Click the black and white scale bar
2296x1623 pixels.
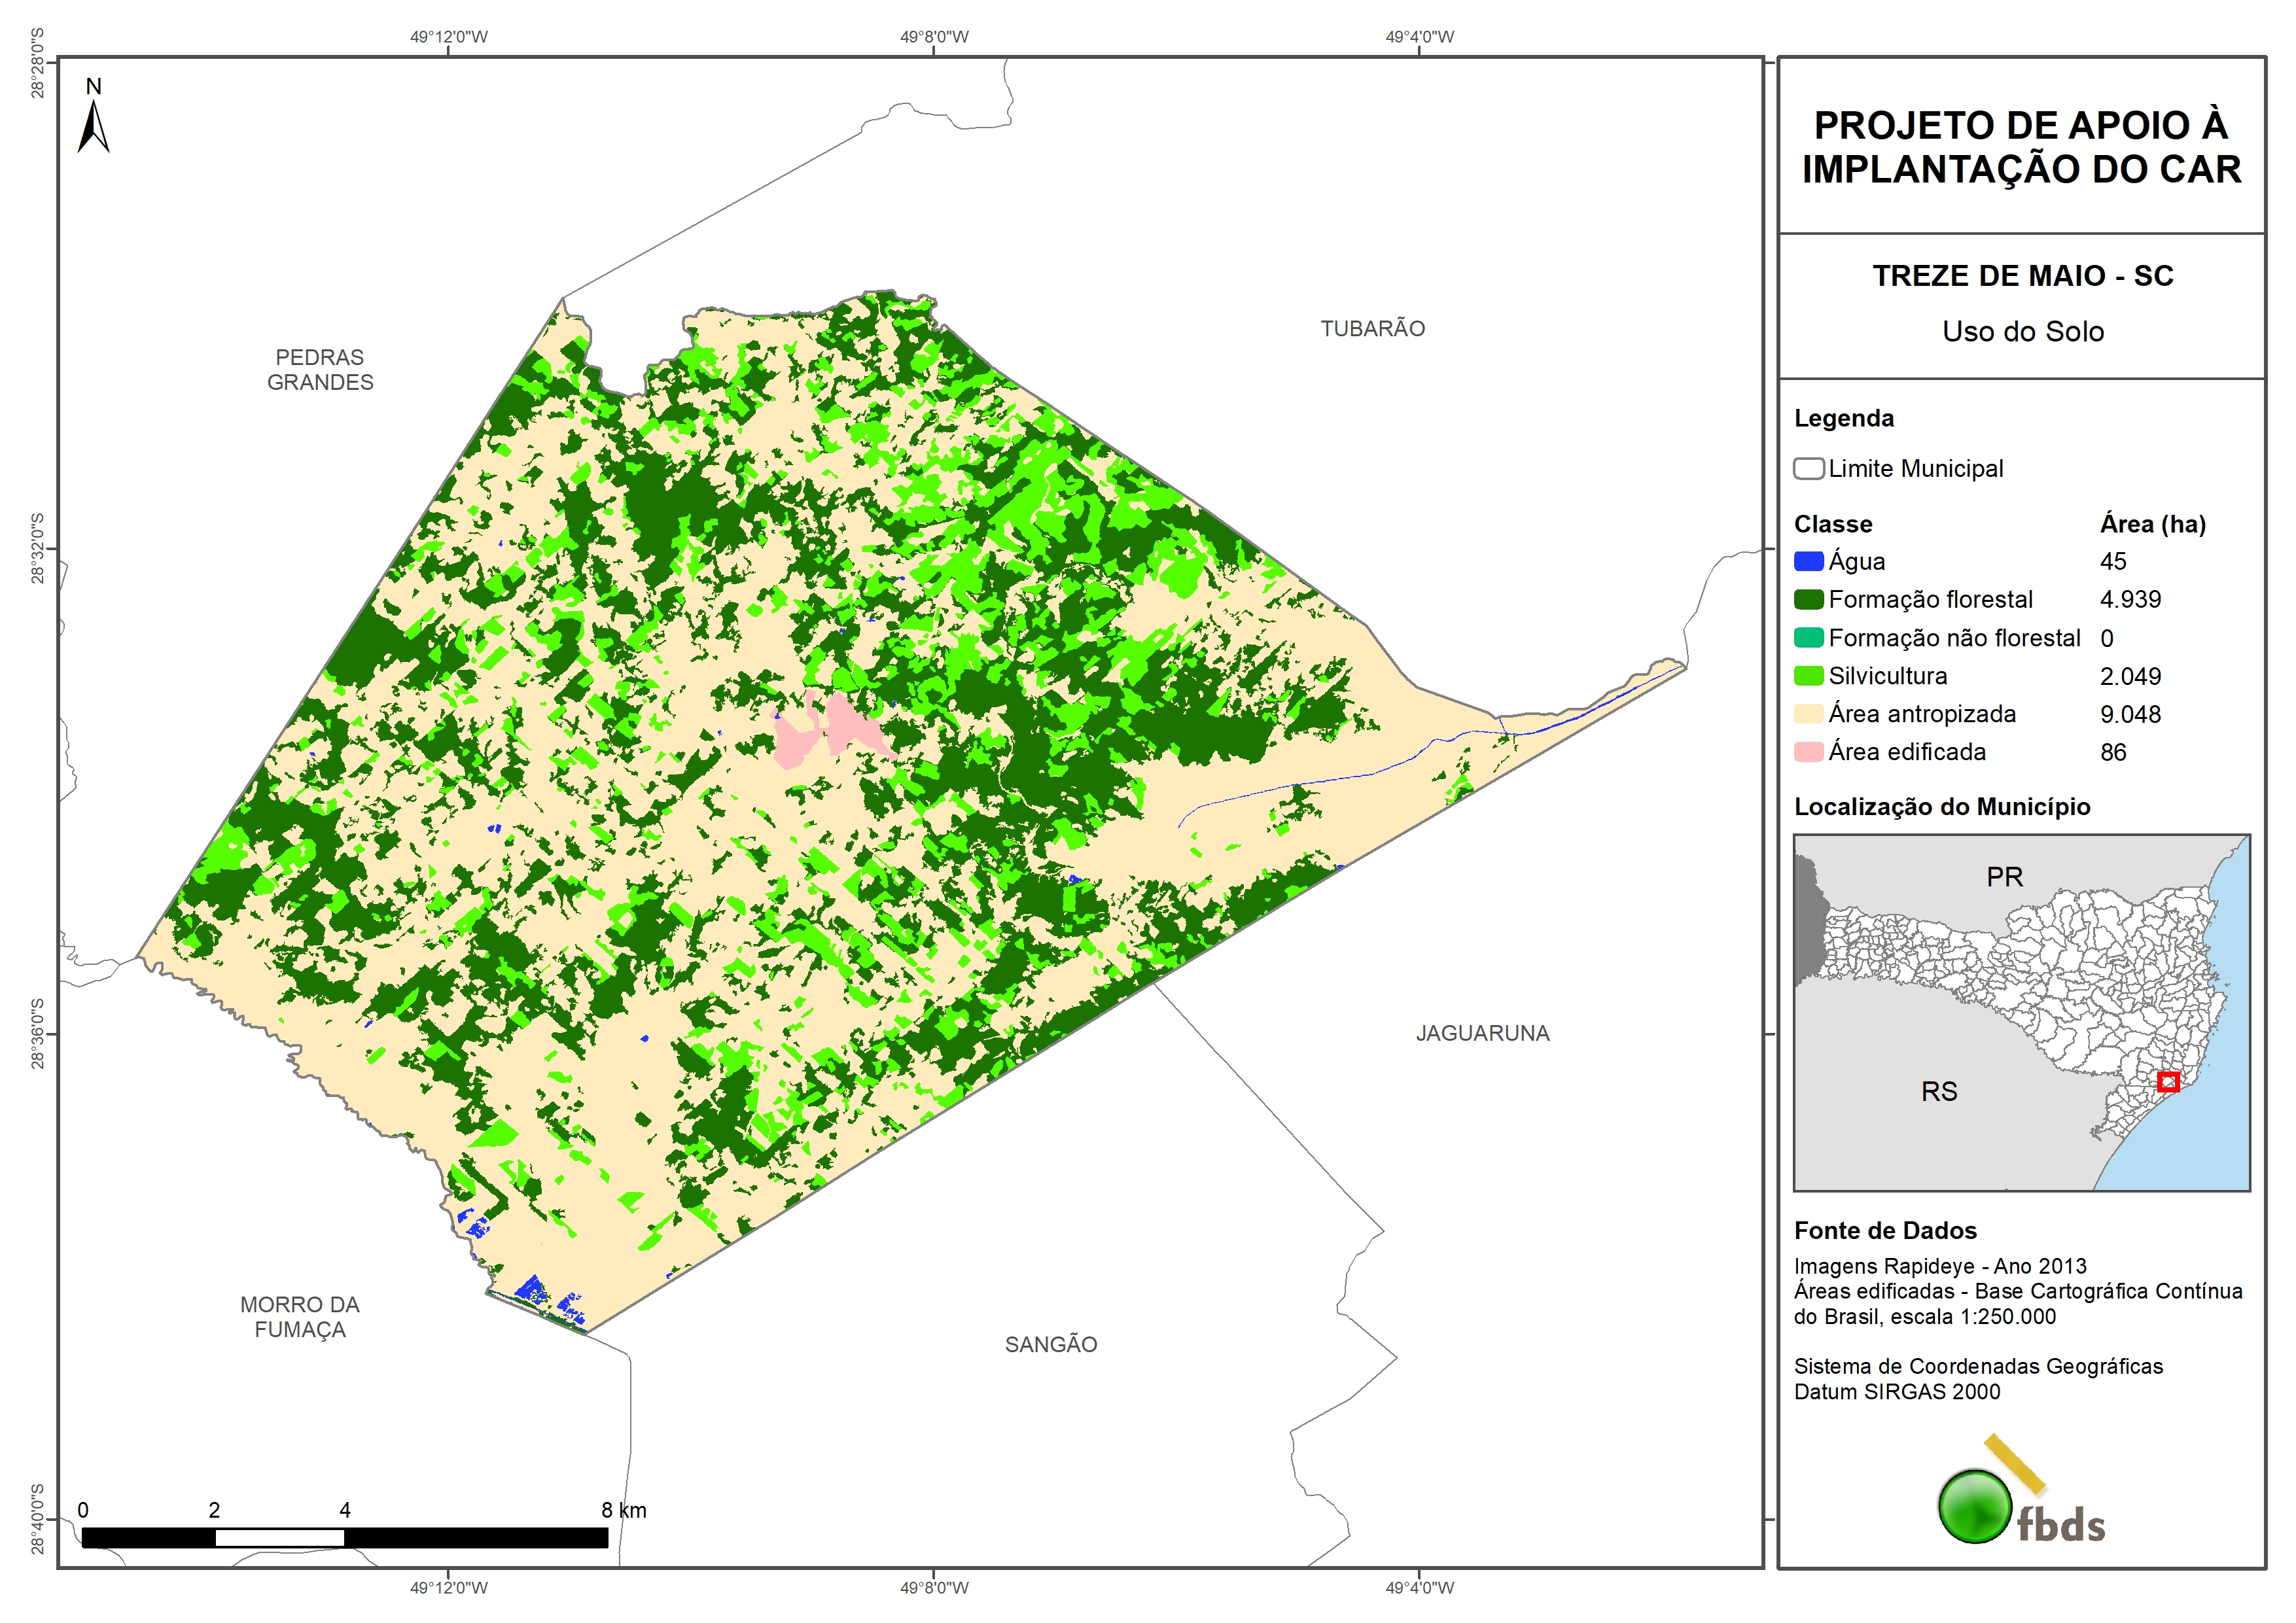pyautogui.click(x=344, y=1537)
